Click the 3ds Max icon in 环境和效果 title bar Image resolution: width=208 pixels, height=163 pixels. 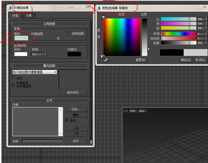[10, 7]
